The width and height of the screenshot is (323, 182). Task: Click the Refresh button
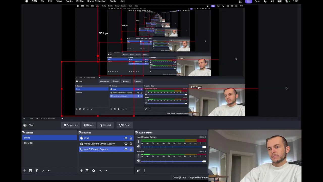(x=124, y=125)
